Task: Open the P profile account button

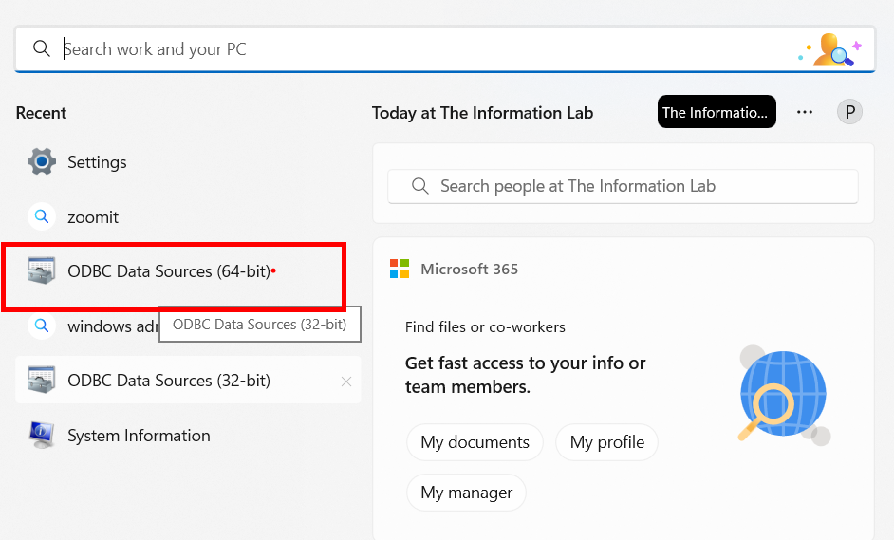Action: 849,112
